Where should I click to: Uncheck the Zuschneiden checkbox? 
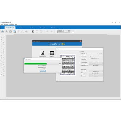coord(81,62)
